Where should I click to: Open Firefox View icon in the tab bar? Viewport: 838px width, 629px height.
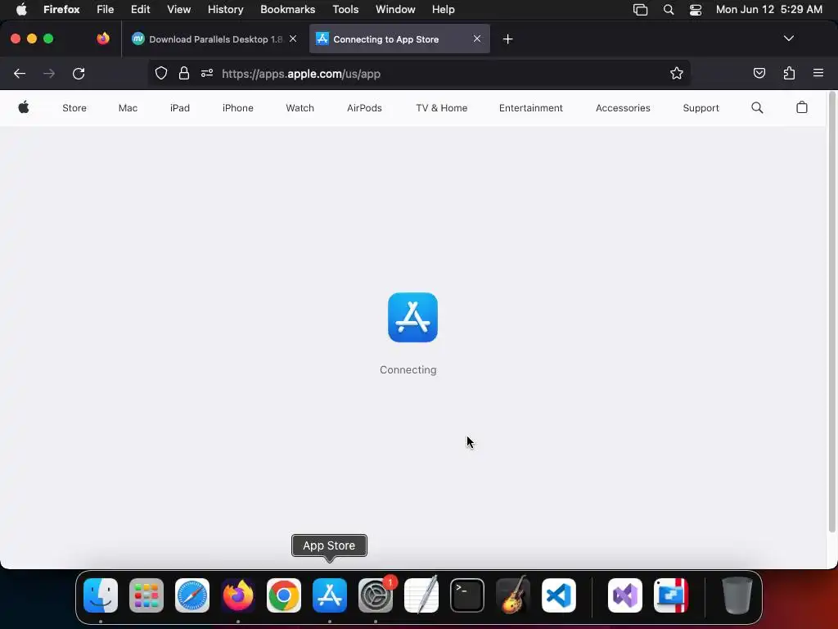pyautogui.click(x=102, y=38)
